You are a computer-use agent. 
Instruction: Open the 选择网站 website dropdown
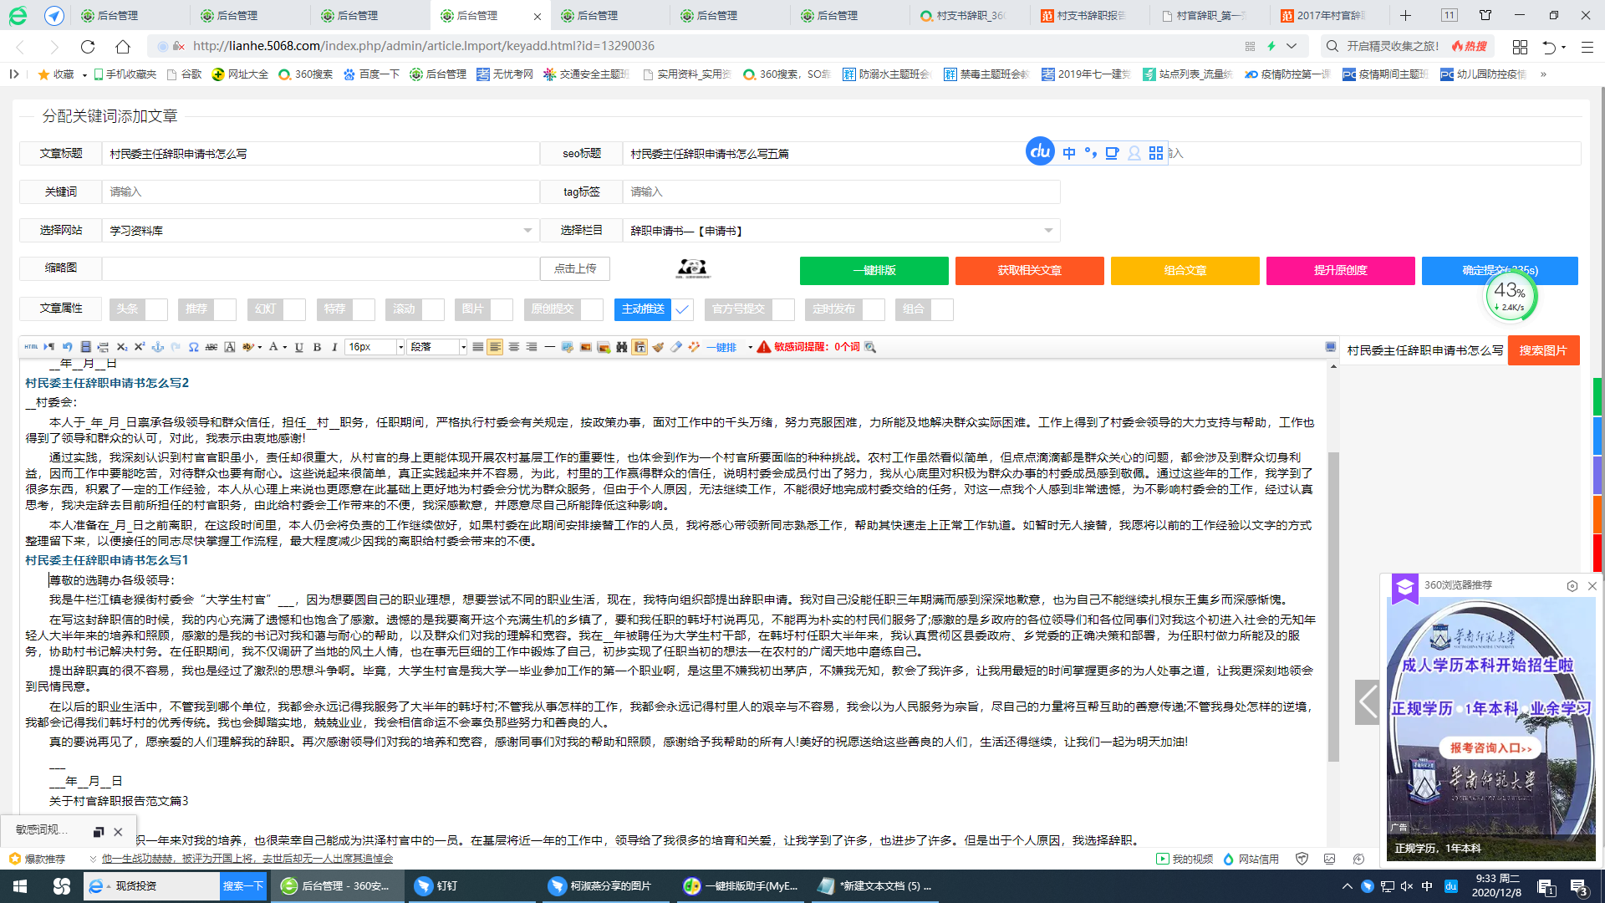[527, 230]
